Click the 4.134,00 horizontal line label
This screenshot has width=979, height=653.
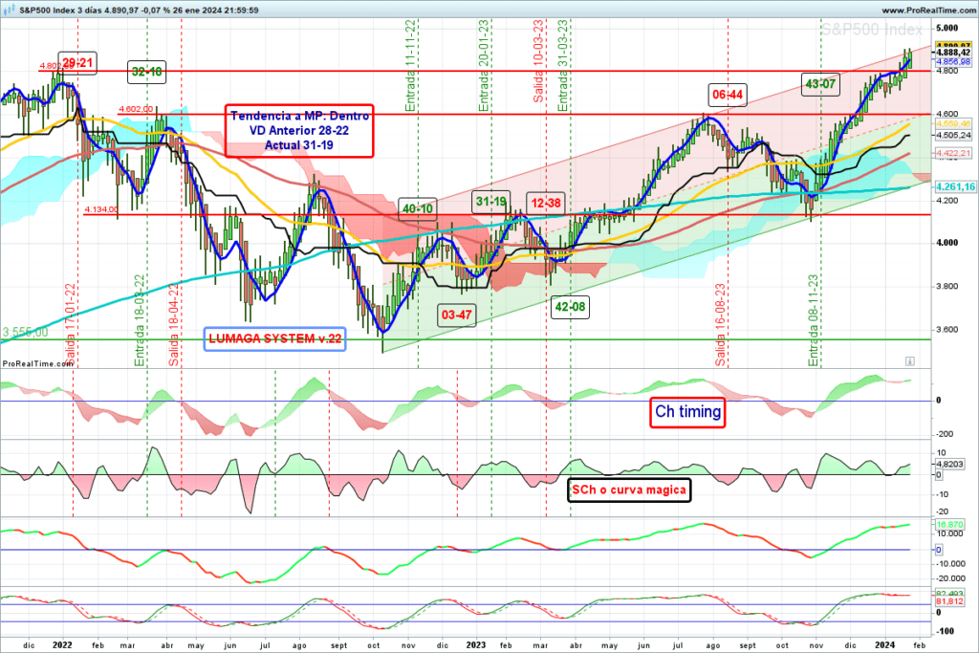(101, 209)
